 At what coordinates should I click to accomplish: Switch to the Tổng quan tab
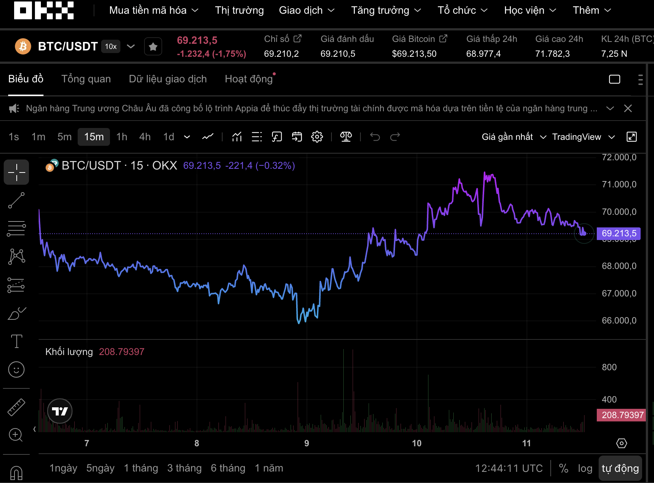point(86,79)
